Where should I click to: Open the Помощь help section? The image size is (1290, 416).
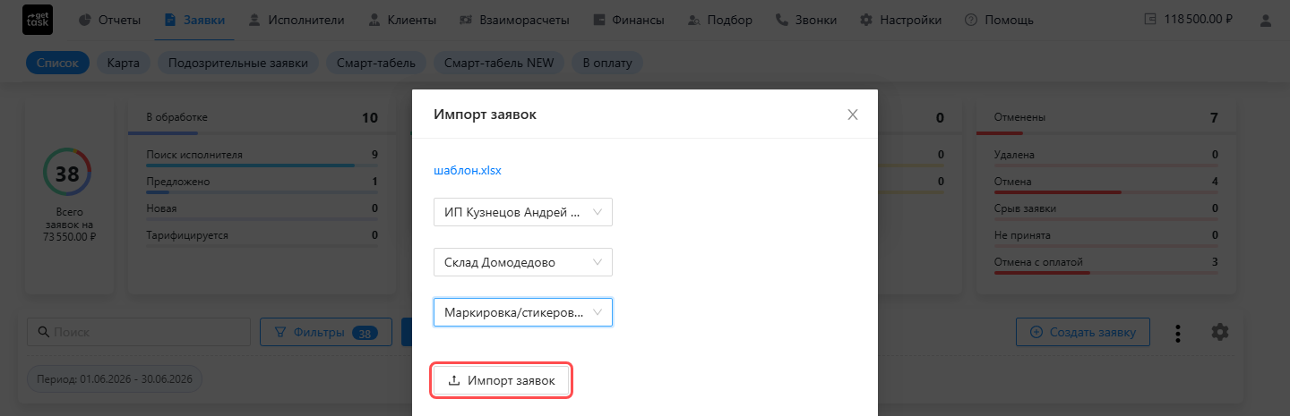click(999, 20)
